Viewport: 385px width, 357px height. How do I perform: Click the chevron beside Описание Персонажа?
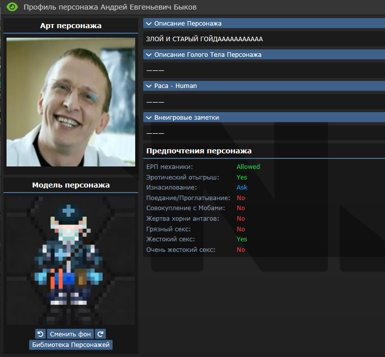pos(148,24)
